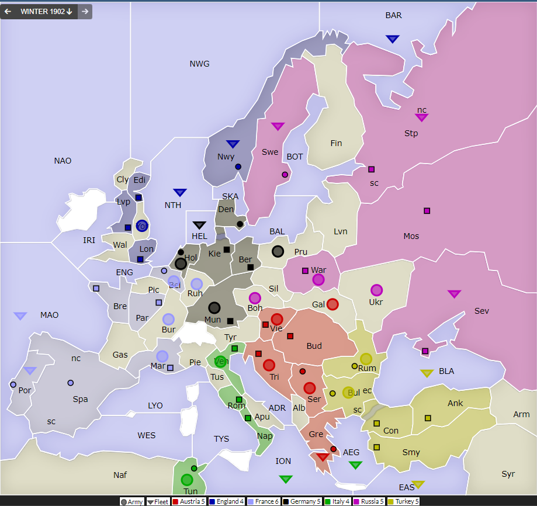
Task: Select the Austrian army in Galicia
Action: tap(332, 304)
